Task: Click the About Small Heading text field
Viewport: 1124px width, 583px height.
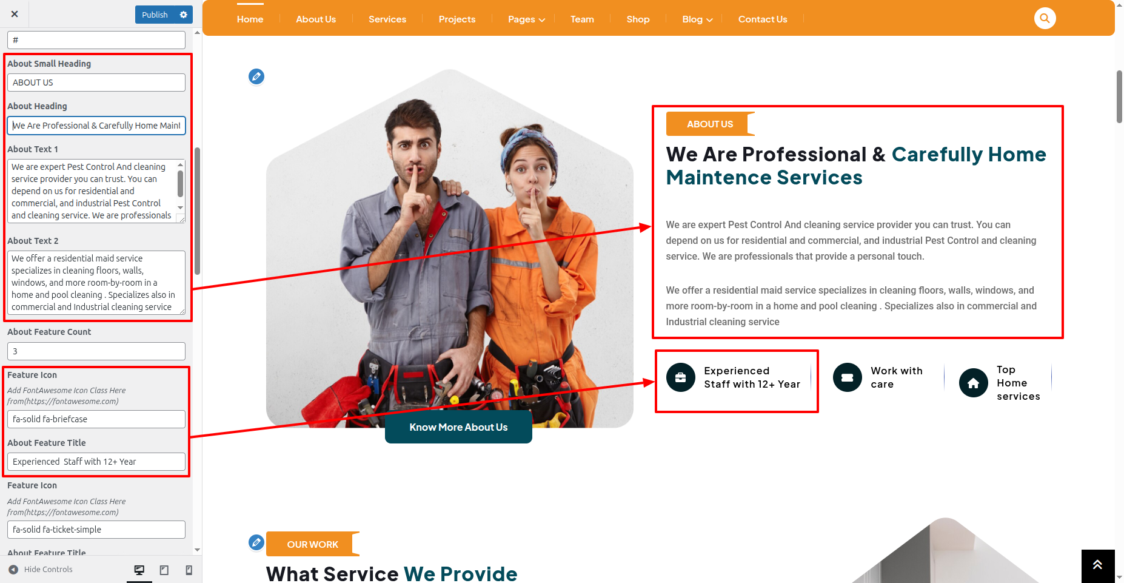Action: click(x=96, y=83)
